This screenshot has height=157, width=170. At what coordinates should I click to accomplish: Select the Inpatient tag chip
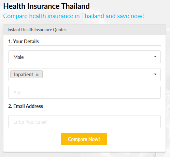[x=26, y=74]
